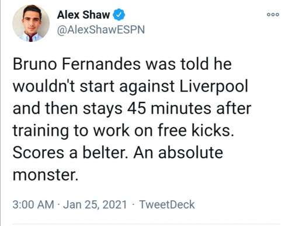
Task: Click the words "free kicks." in tweet
Action: click(x=196, y=130)
